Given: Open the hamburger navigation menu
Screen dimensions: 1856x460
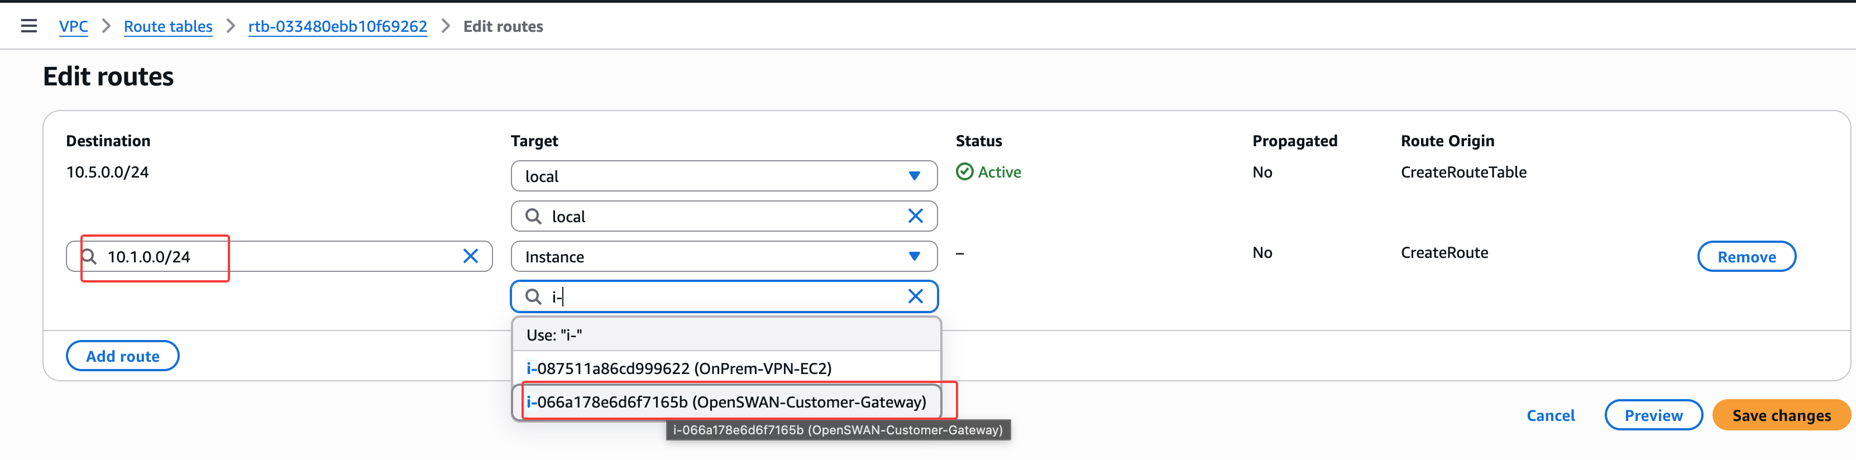Looking at the screenshot, I should 29,27.
